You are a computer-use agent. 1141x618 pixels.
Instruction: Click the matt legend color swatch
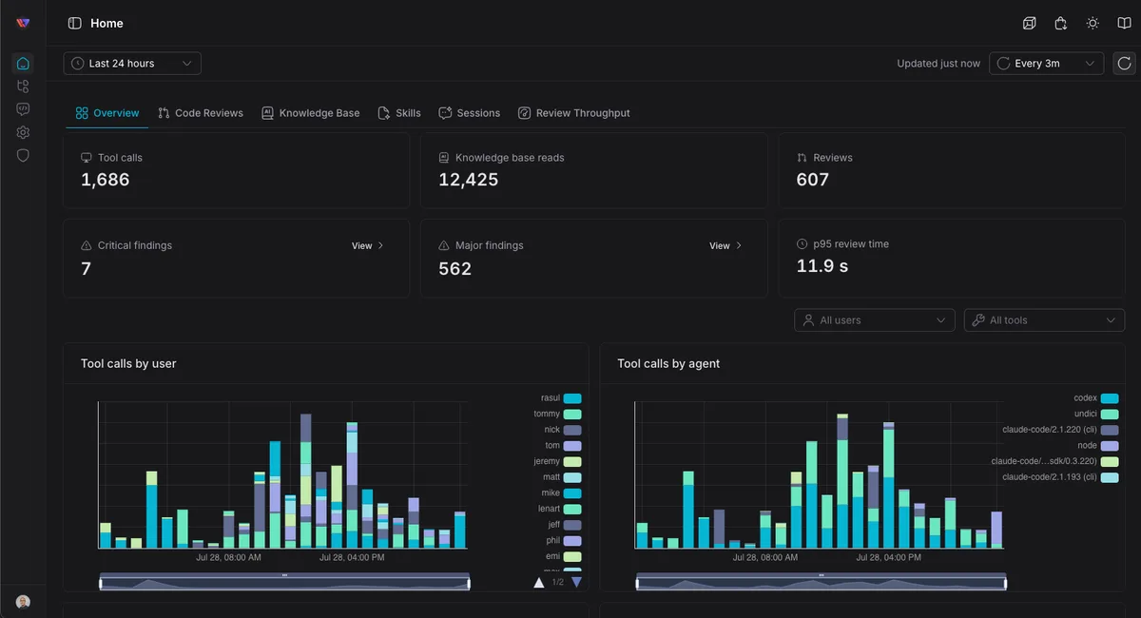[572, 477]
